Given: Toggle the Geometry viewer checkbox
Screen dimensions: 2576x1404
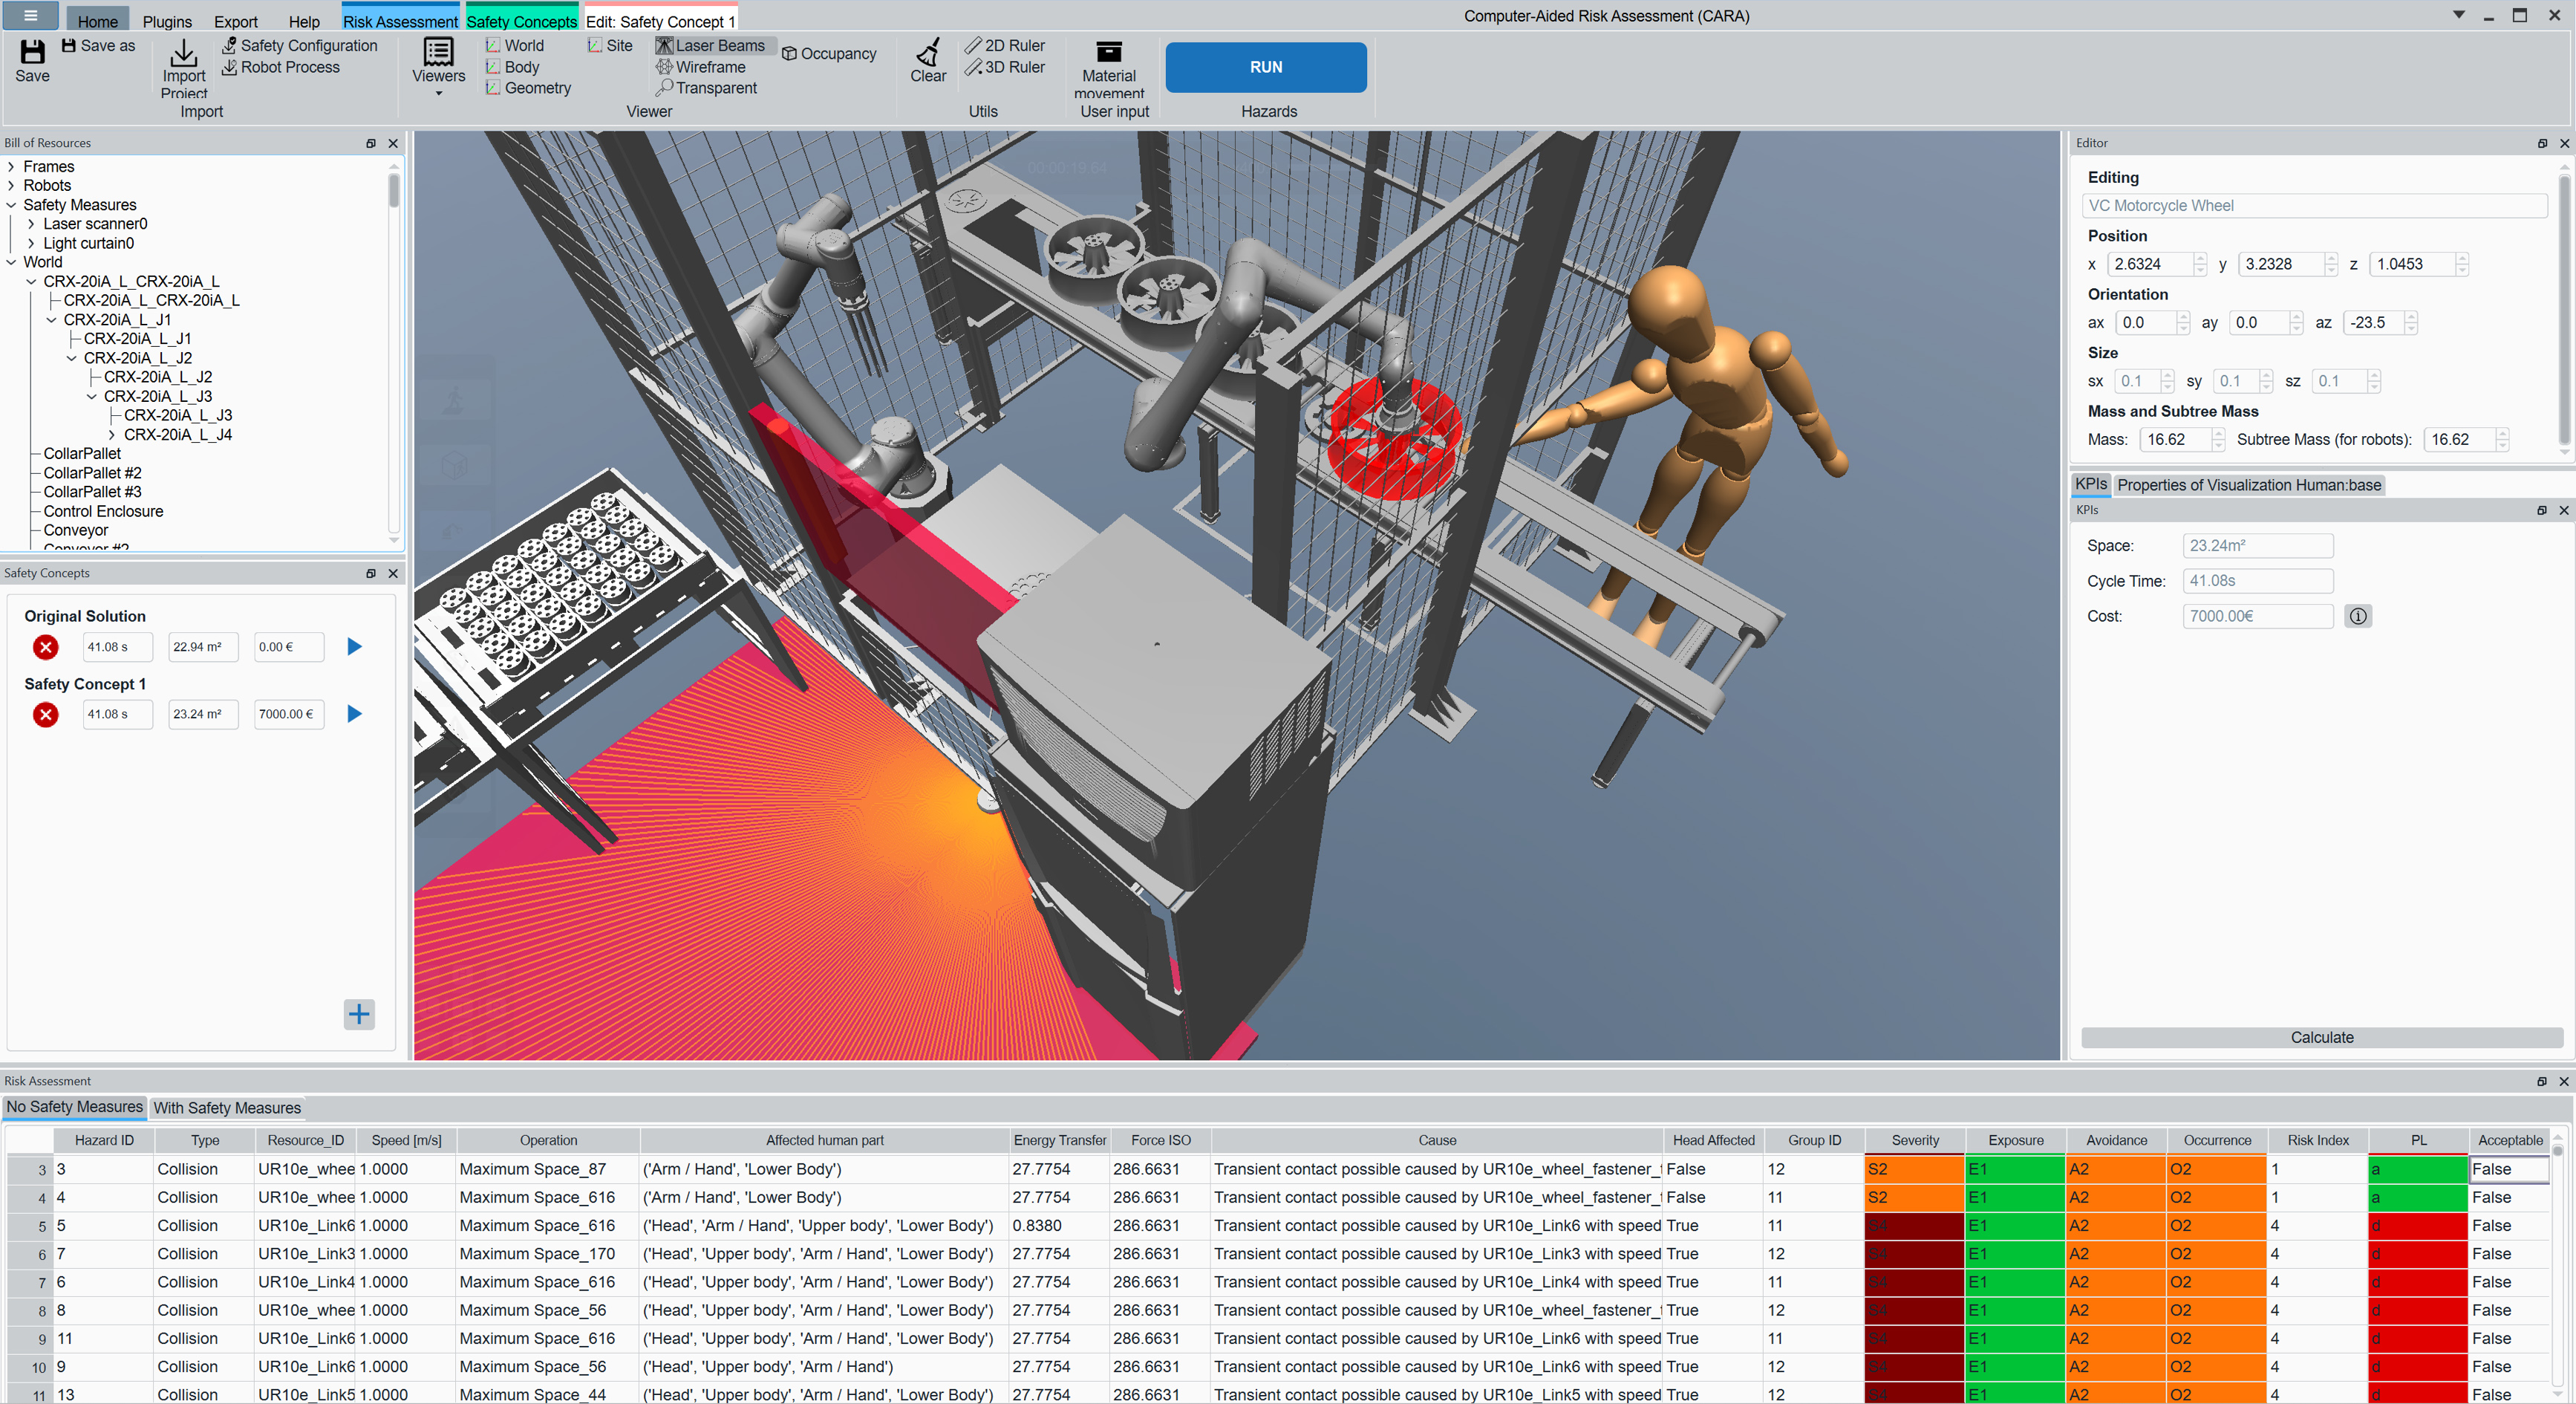Looking at the screenshot, I should click(493, 88).
